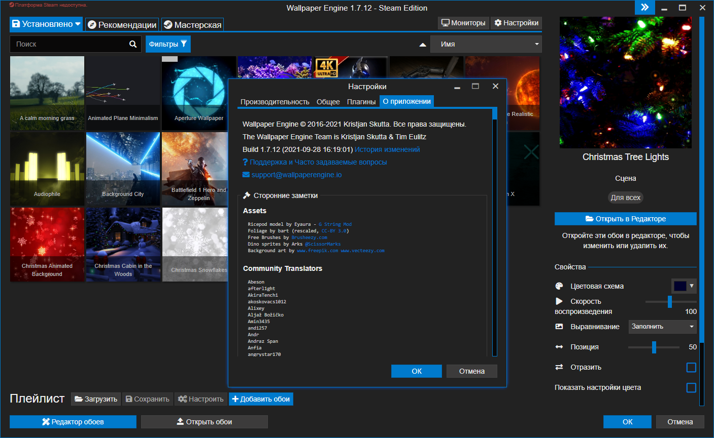Collapse side panel with double-chevron icon
Screen dimensions: 714x438
point(644,7)
